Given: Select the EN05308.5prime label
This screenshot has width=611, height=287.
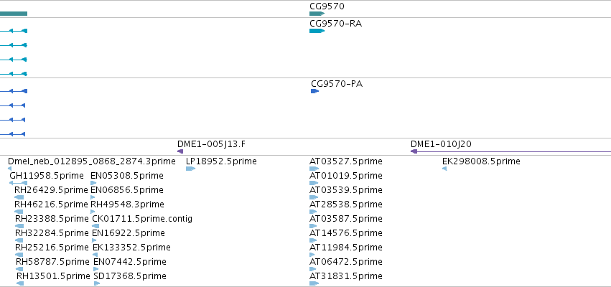Looking at the screenshot, I should [x=126, y=176].
